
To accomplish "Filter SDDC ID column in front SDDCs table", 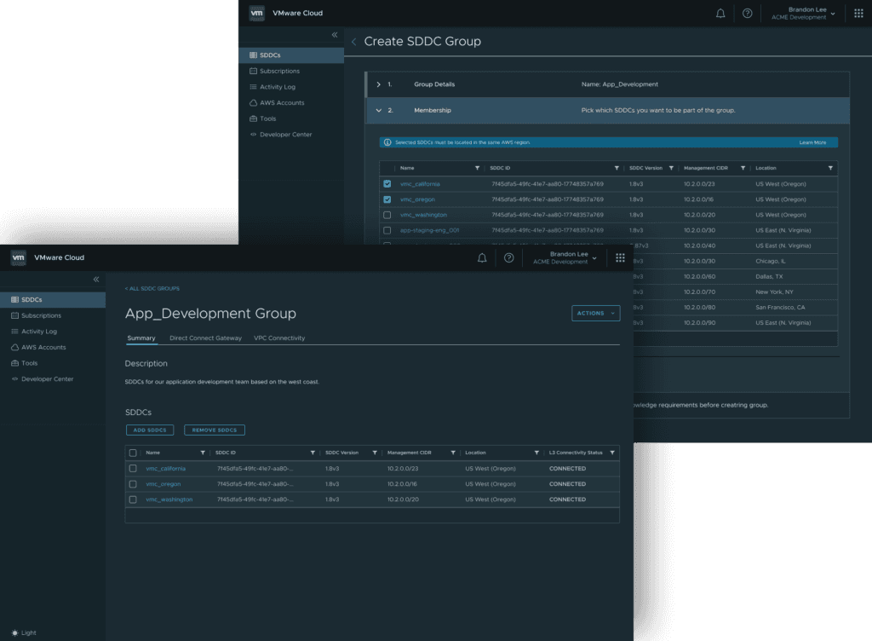I will click(x=313, y=453).
